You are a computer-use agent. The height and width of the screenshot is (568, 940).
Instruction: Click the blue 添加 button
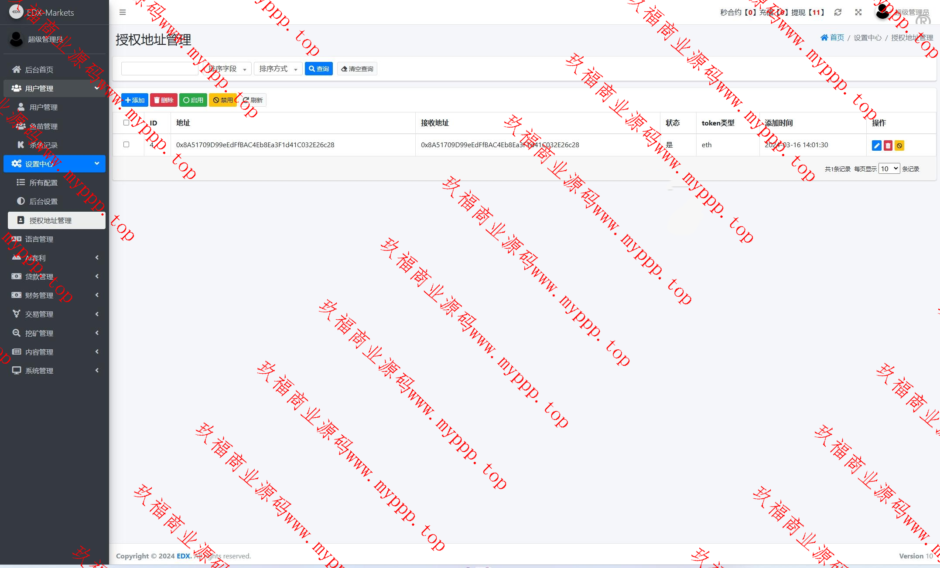pos(134,100)
